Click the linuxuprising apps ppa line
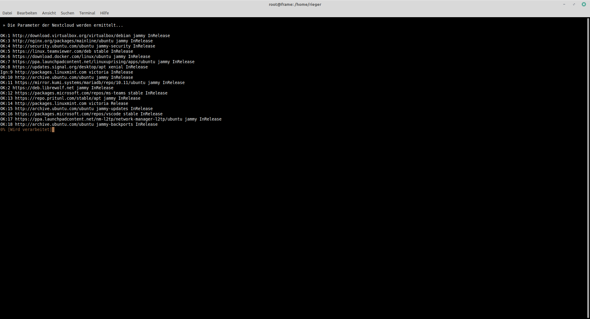The height and width of the screenshot is (319, 590). 97,62
